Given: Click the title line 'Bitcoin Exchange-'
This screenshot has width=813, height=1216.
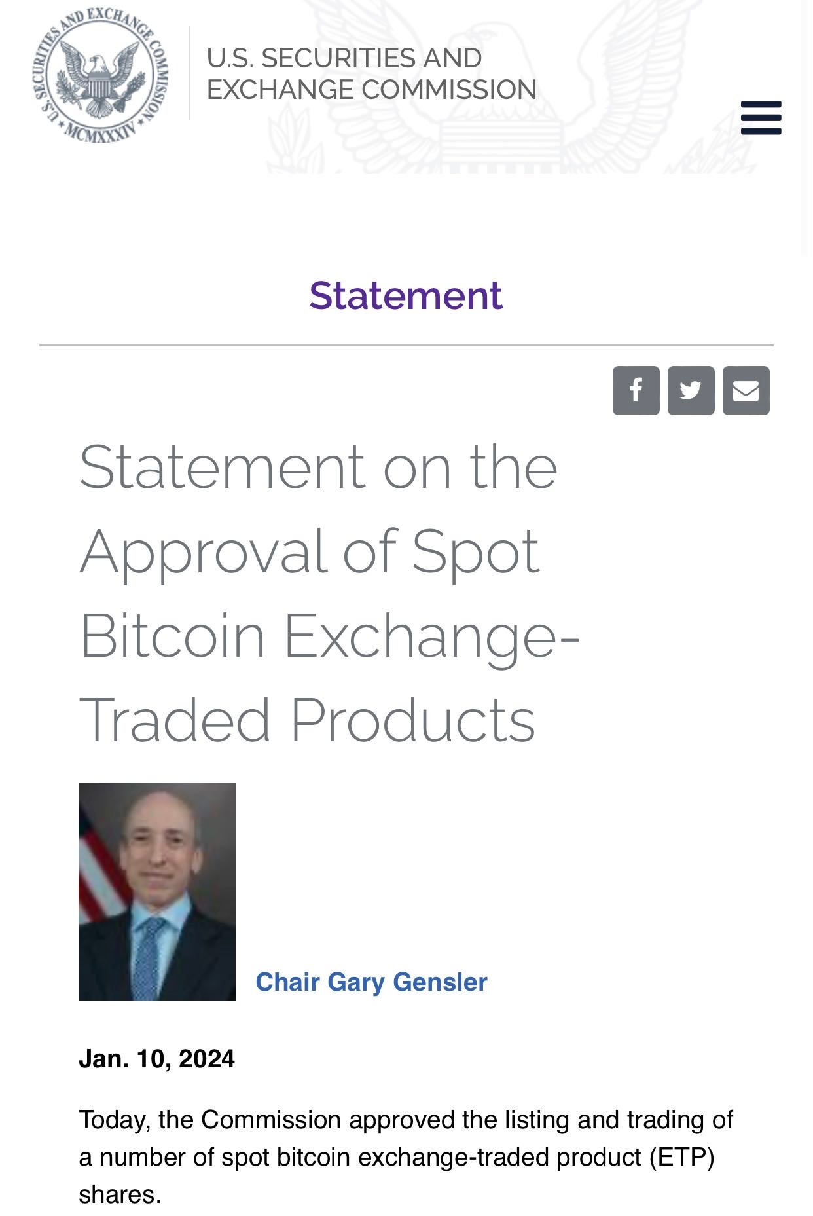Looking at the screenshot, I should 329,636.
